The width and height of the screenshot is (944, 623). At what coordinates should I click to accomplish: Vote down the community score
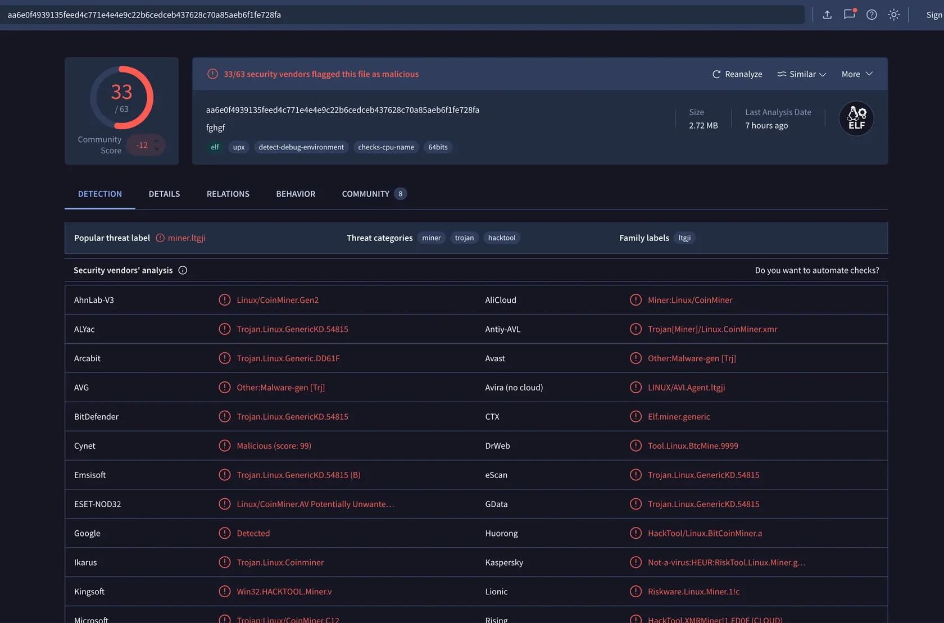pos(157,149)
